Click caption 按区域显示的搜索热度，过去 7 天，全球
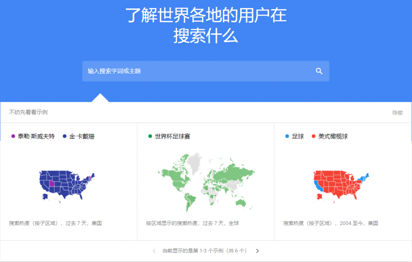The height and width of the screenshot is (262, 412). 192,223
